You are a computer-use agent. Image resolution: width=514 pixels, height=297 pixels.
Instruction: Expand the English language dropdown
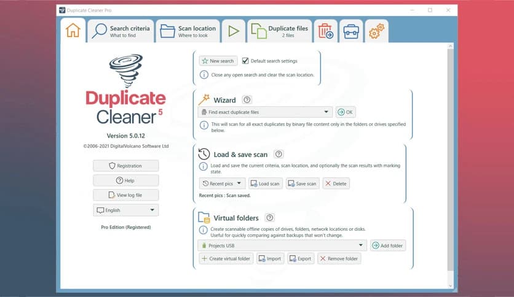126,210
